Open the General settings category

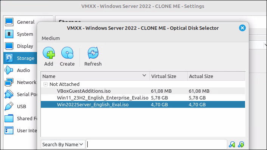pos(20,22)
